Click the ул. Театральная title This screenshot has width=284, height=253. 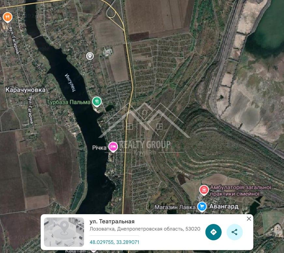click(112, 221)
